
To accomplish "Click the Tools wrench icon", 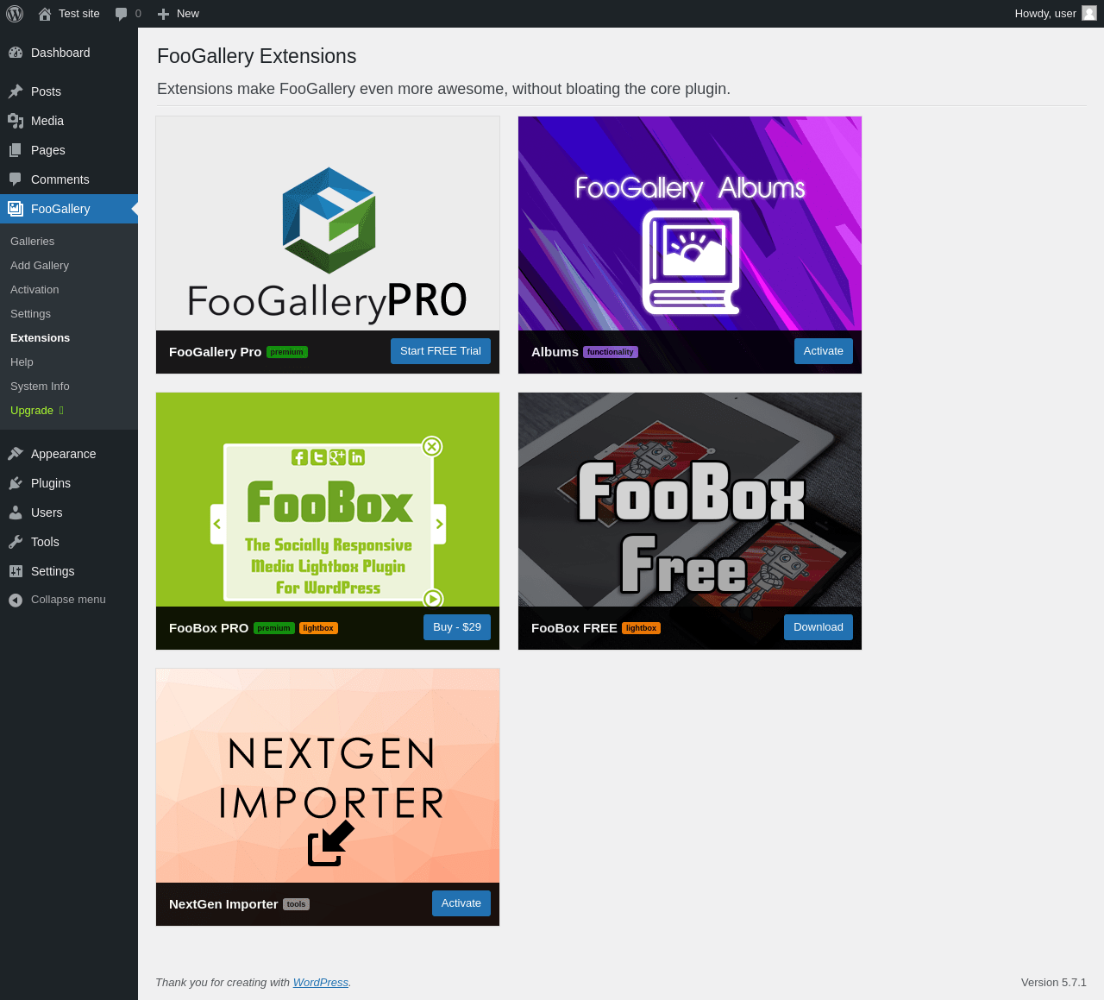I will pos(16,542).
